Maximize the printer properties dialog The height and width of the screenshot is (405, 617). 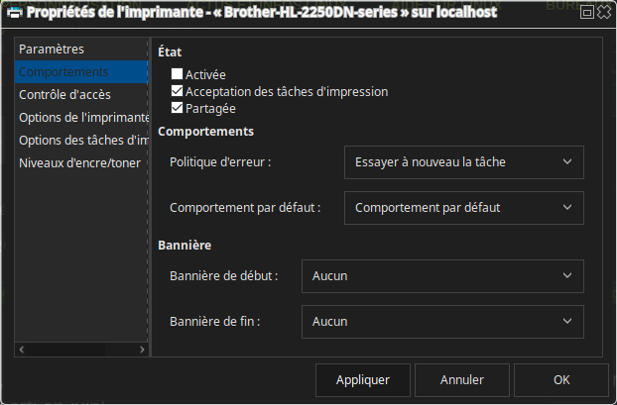(587, 12)
